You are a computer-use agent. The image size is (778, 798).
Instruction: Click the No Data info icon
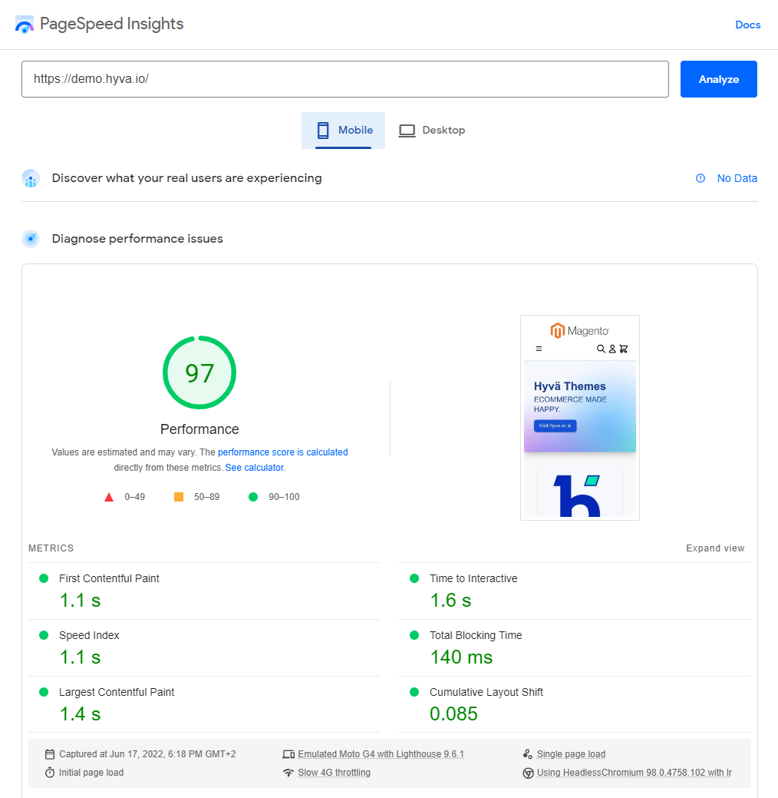pos(700,178)
